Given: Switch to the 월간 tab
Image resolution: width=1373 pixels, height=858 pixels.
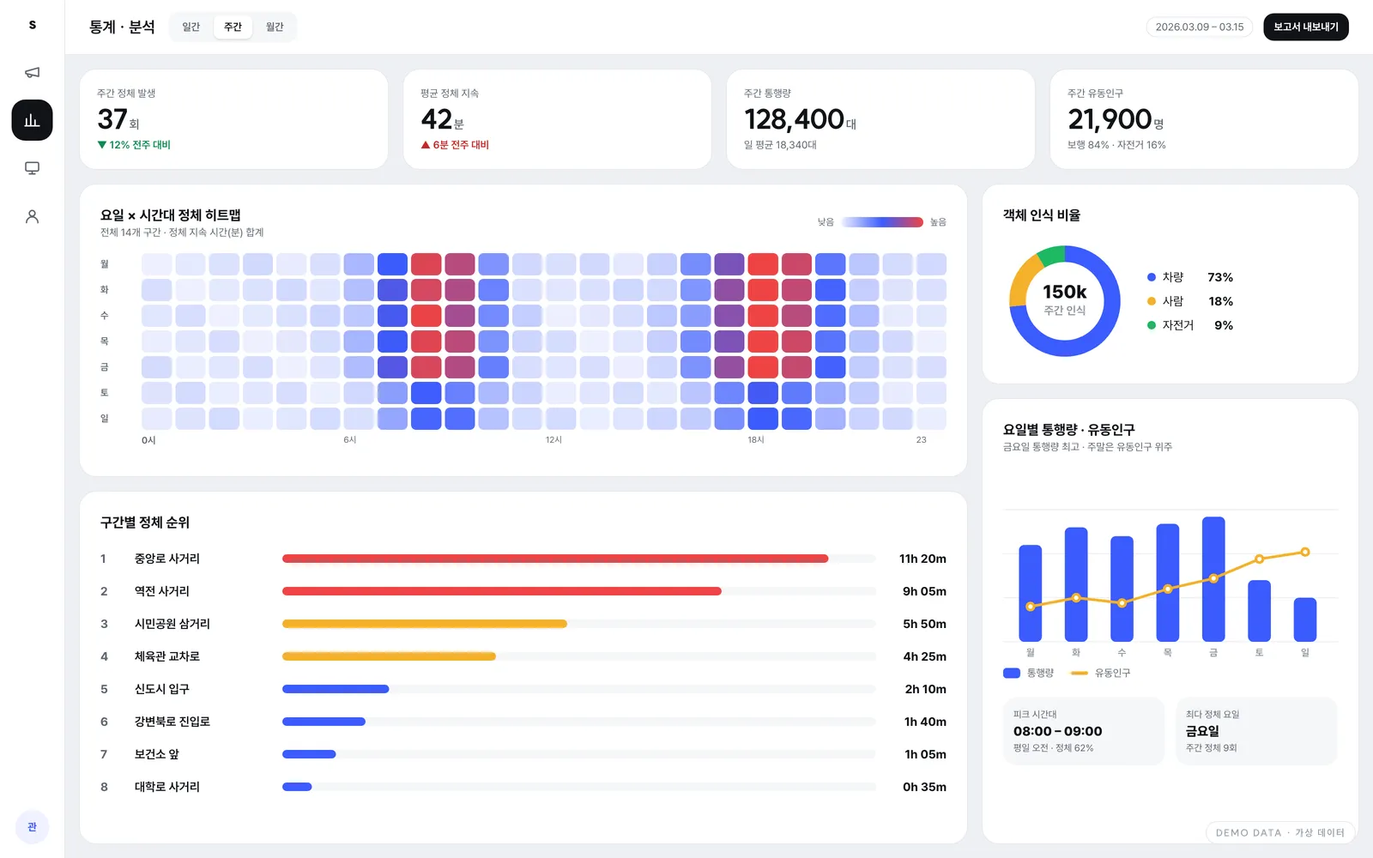Looking at the screenshot, I should click(275, 27).
